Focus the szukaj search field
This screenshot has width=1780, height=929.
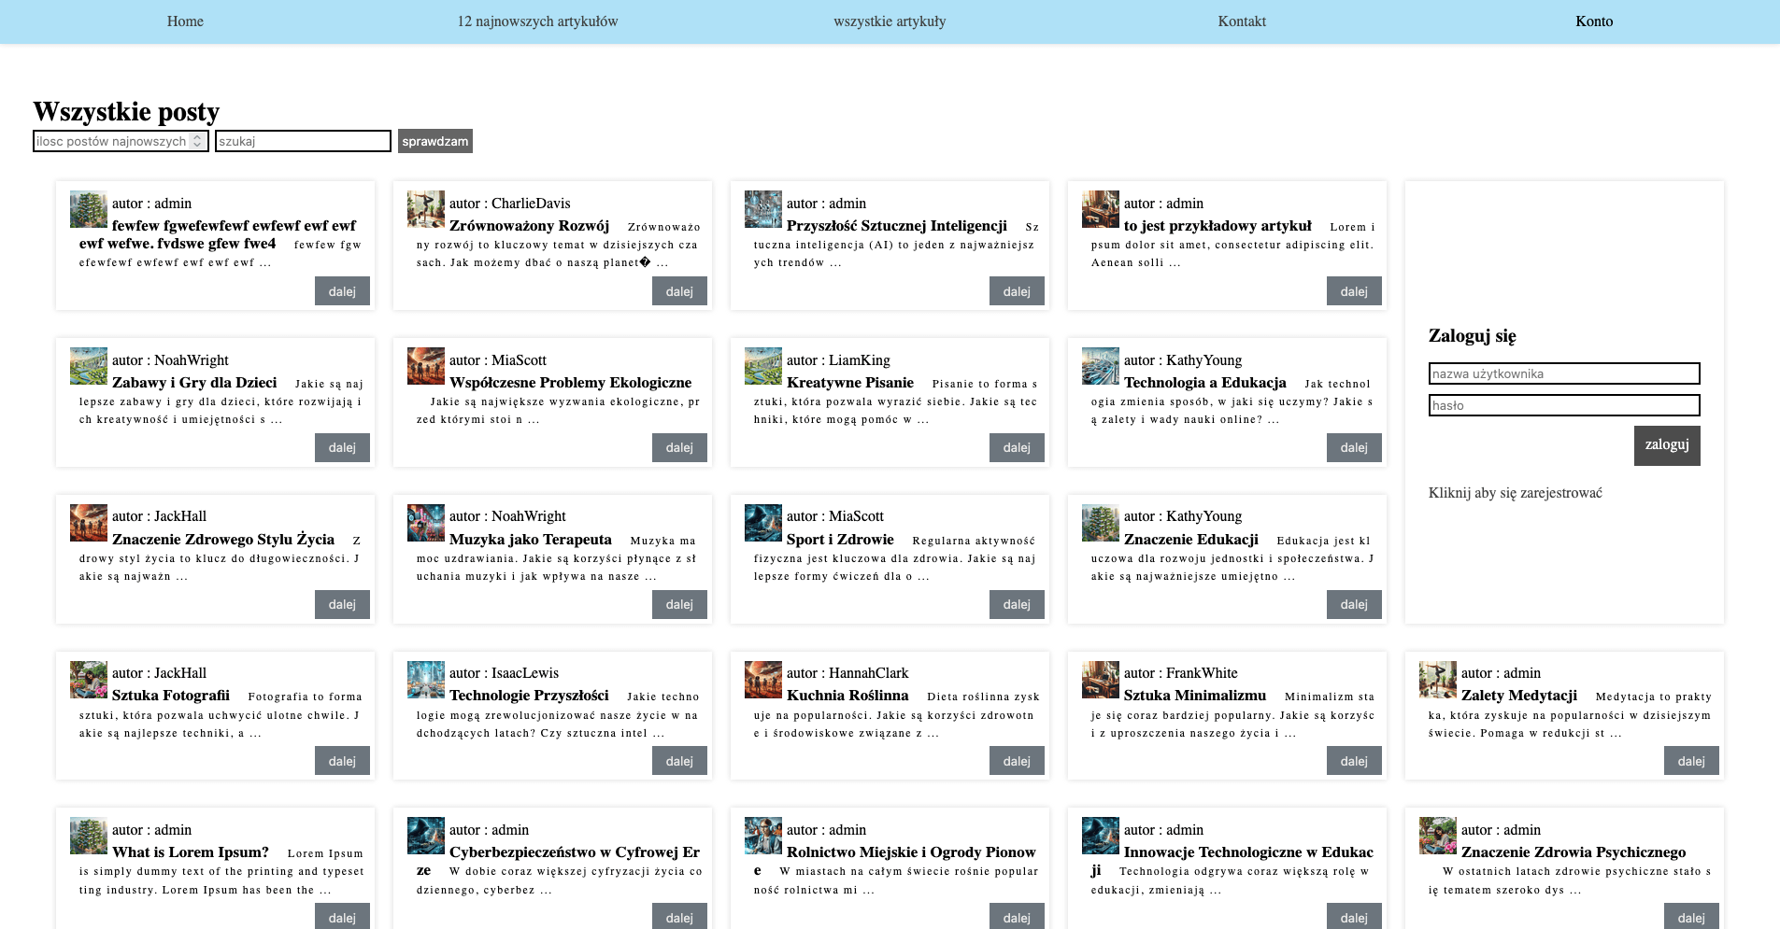tap(303, 141)
